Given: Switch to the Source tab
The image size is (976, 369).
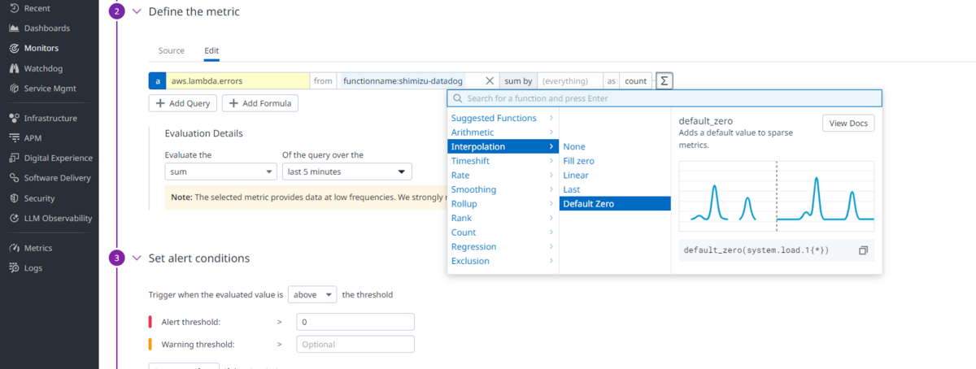Looking at the screenshot, I should coord(171,50).
